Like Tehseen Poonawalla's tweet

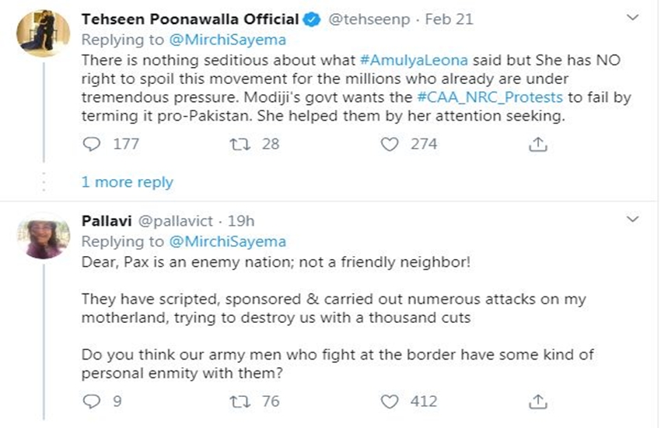391,144
